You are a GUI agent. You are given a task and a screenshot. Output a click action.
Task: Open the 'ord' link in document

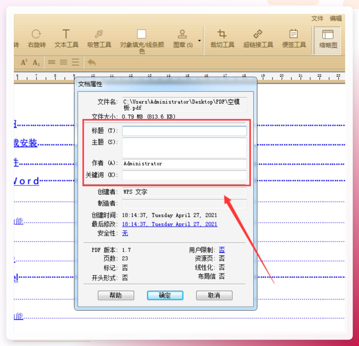[26, 181]
